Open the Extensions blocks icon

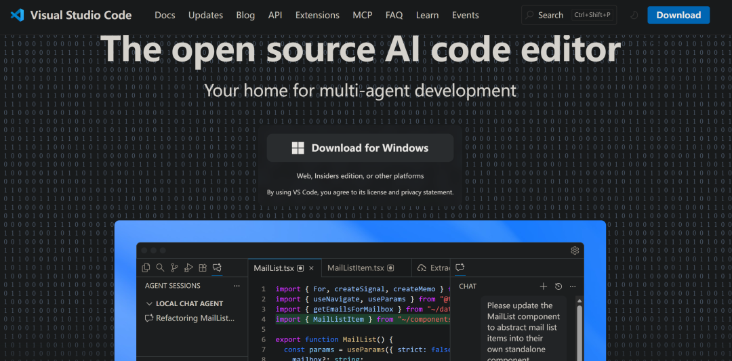pyautogui.click(x=203, y=268)
